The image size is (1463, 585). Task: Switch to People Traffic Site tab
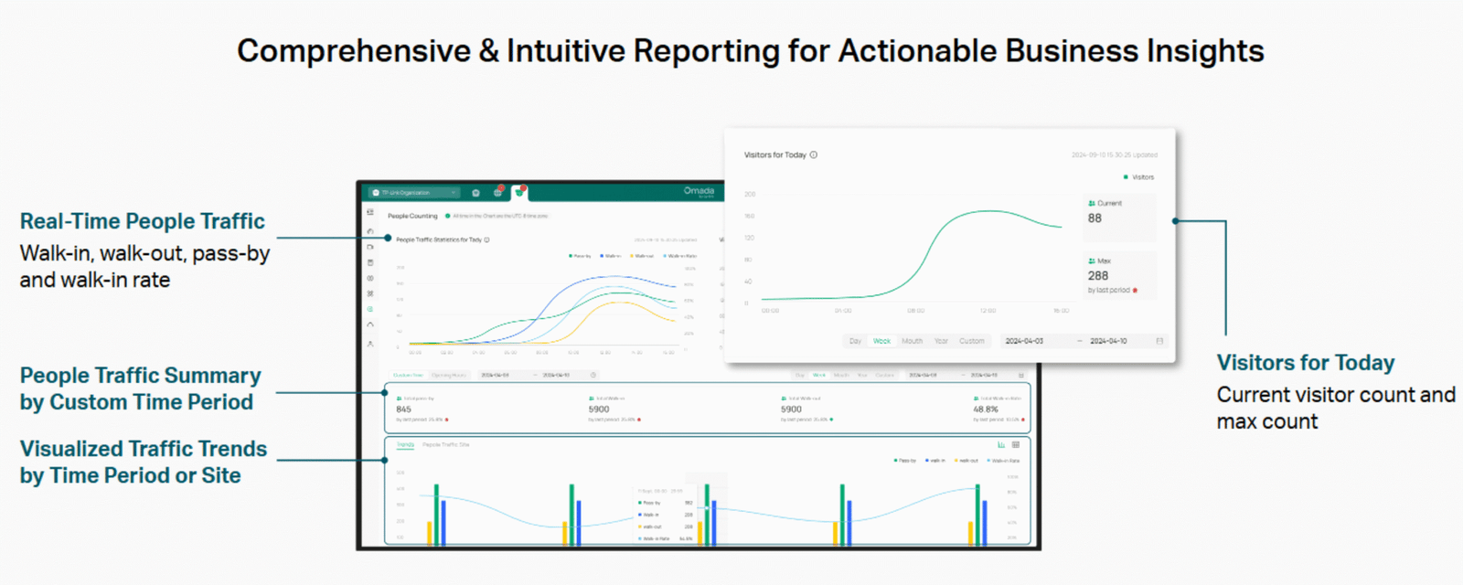click(x=445, y=445)
